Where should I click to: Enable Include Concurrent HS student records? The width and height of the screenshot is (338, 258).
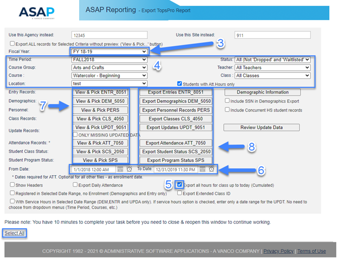click(x=227, y=109)
